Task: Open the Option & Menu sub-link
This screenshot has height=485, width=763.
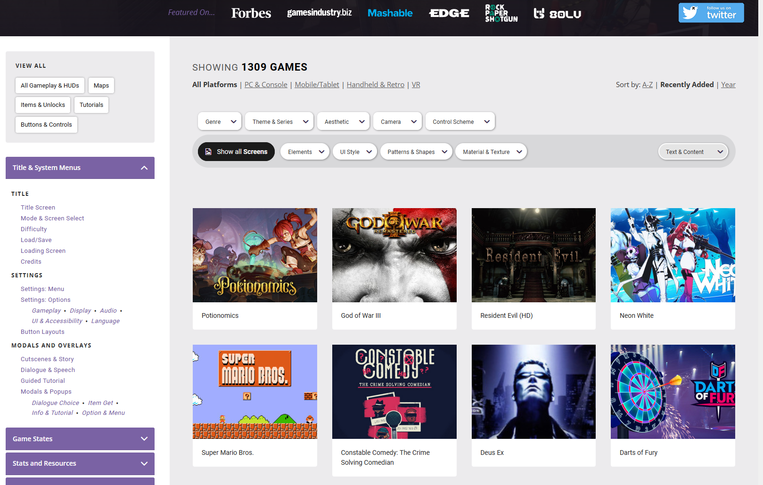Action: 103,413
